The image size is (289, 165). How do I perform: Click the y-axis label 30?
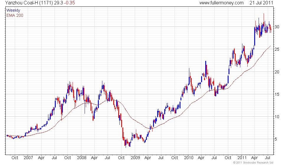click(x=277, y=27)
